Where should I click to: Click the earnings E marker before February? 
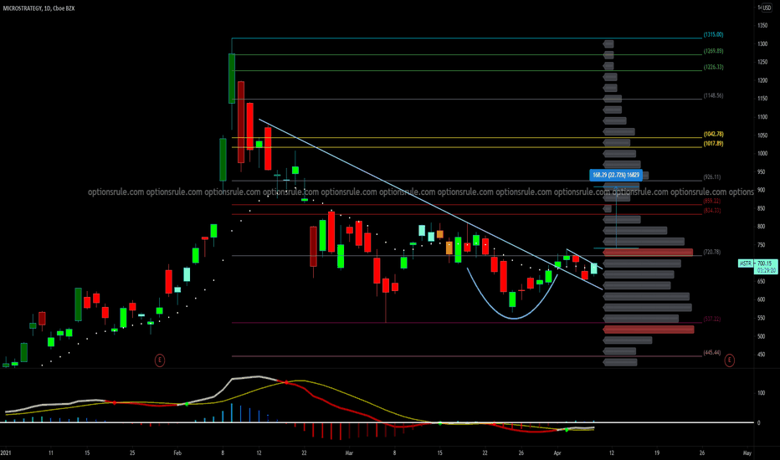tap(160, 360)
